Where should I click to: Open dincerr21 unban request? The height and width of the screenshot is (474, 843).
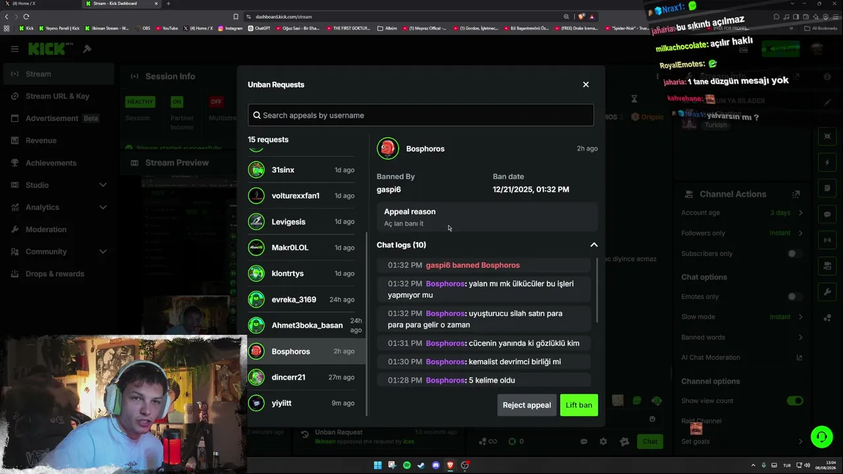[302, 377]
